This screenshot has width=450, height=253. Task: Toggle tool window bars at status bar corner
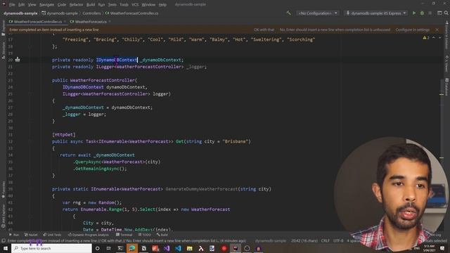click(4, 240)
